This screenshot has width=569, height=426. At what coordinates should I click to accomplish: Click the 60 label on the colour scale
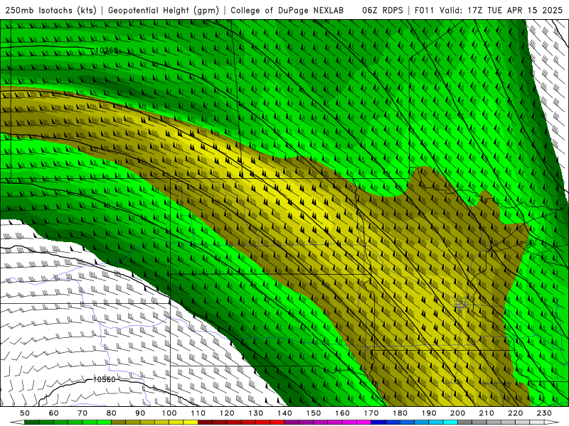[x=54, y=413]
